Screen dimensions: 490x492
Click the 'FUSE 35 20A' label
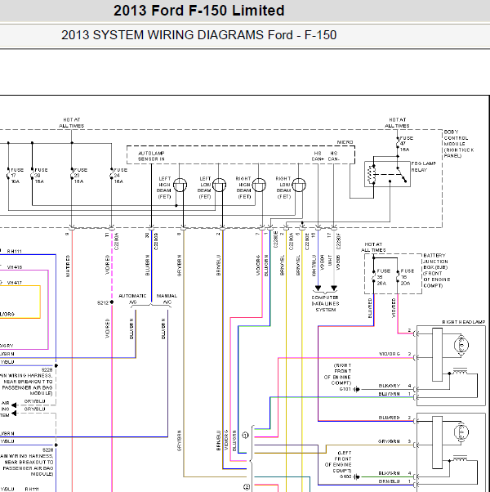383,277
